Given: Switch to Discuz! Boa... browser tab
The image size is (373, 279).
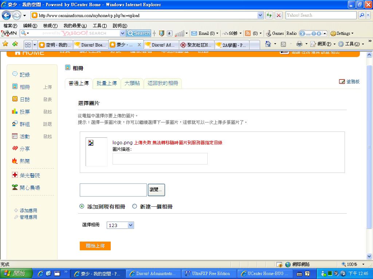Looking at the screenshot, I should [x=90, y=45].
